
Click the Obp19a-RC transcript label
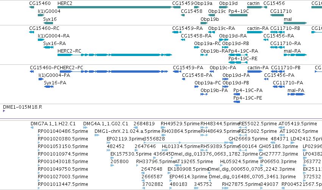click(x=207, y=44)
